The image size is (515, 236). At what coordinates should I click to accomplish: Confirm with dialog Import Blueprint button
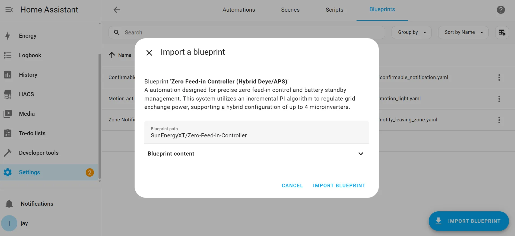tap(339, 186)
